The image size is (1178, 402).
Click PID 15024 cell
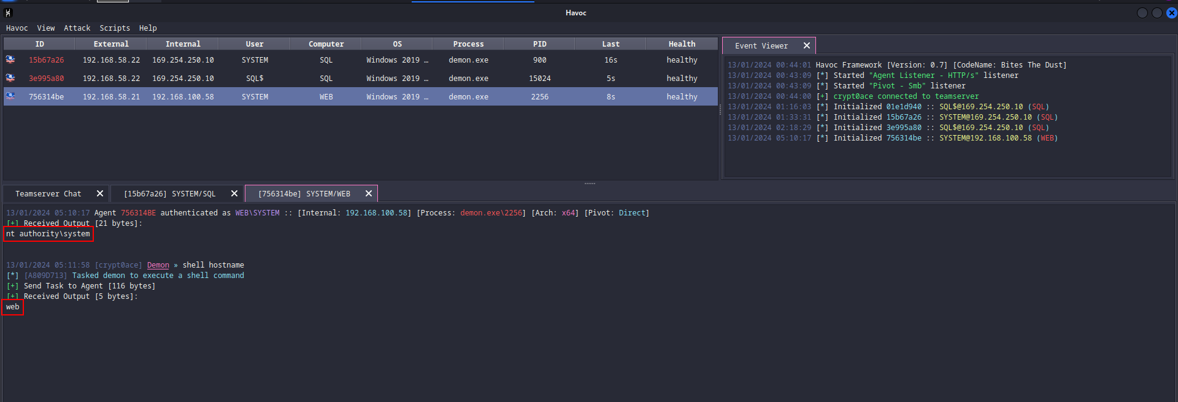[540, 79]
